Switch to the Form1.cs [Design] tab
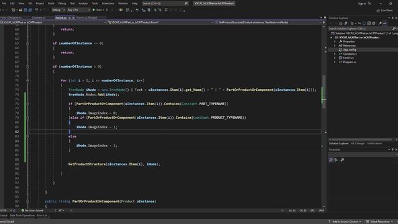 click(87, 18)
